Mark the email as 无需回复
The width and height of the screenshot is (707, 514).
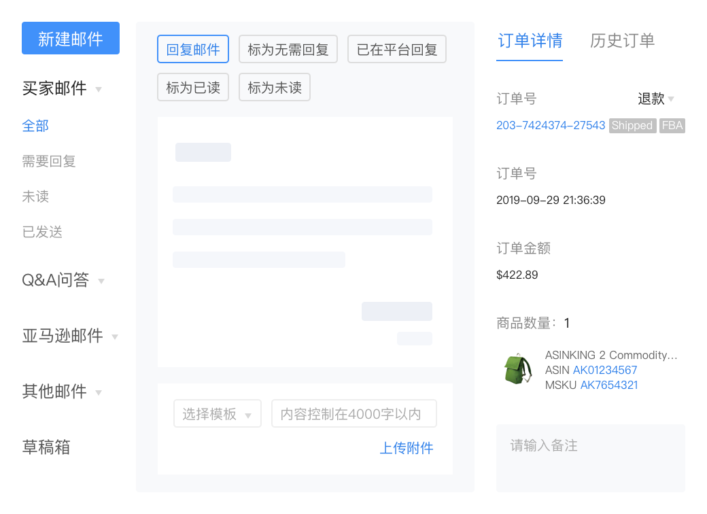[x=286, y=49]
